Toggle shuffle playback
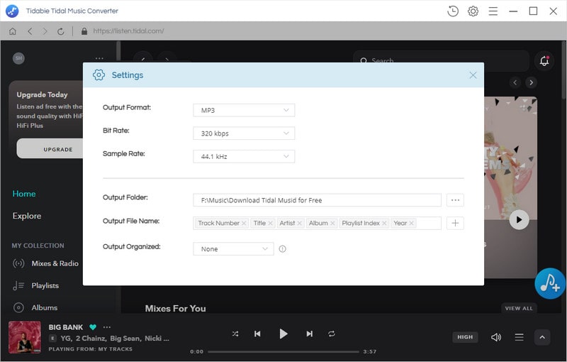This screenshot has height=362, width=567. [235, 334]
